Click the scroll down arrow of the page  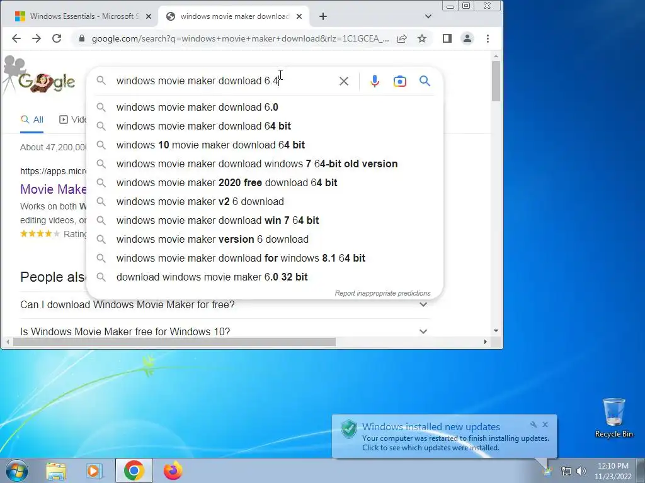pos(496,331)
